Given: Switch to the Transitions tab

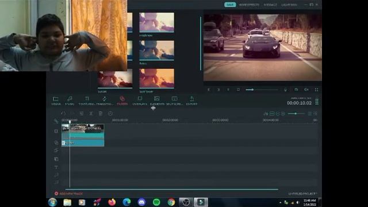Looking at the screenshot, I should [x=104, y=101].
